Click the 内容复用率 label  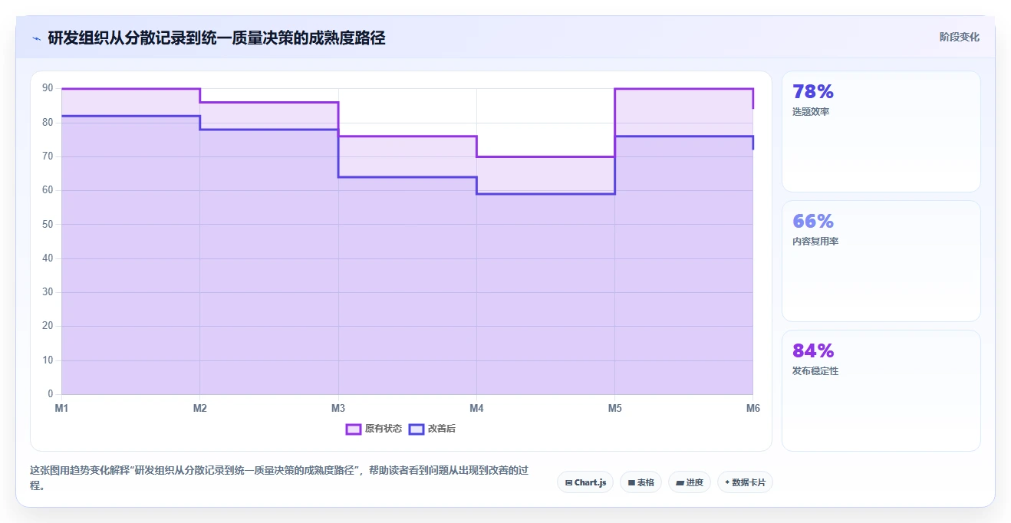pos(815,242)
